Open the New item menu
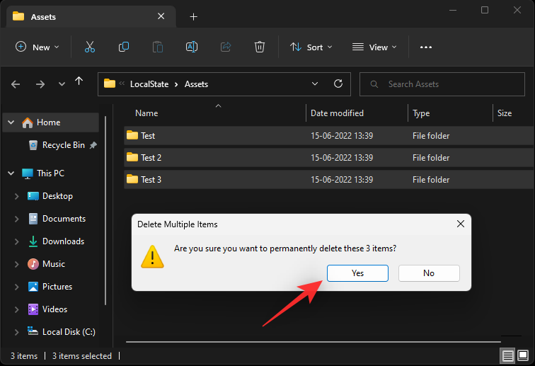 click(38, 47)
